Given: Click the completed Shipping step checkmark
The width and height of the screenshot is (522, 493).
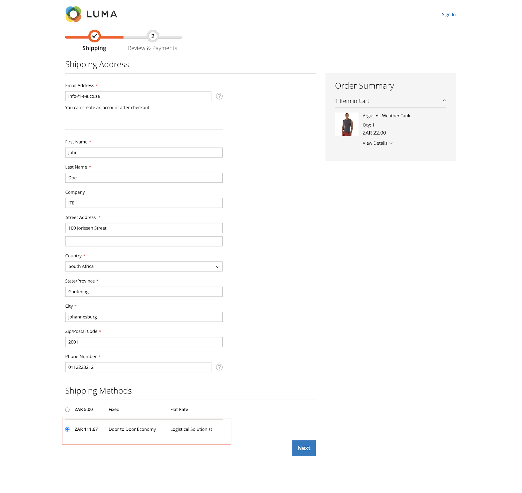Looking at the screenshot, I should (94, 36).
